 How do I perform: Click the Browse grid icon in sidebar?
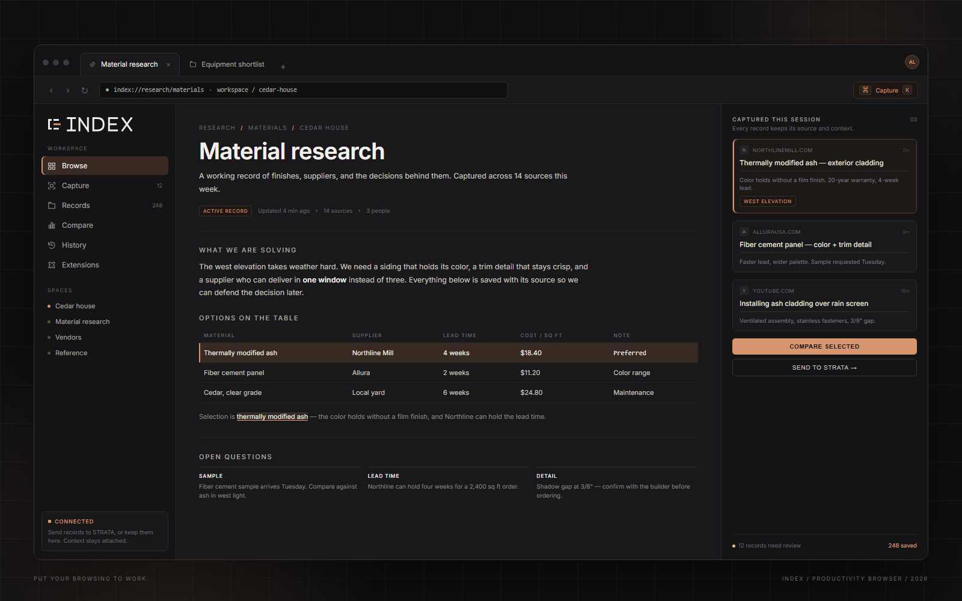(x=52, y=166)
